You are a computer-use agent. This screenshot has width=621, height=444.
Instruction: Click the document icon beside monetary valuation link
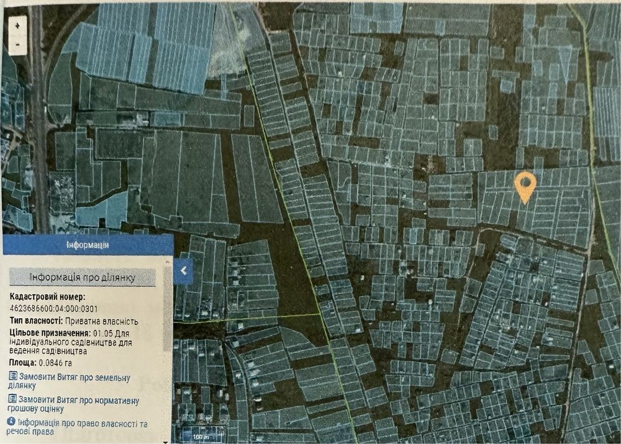point(12,399)
